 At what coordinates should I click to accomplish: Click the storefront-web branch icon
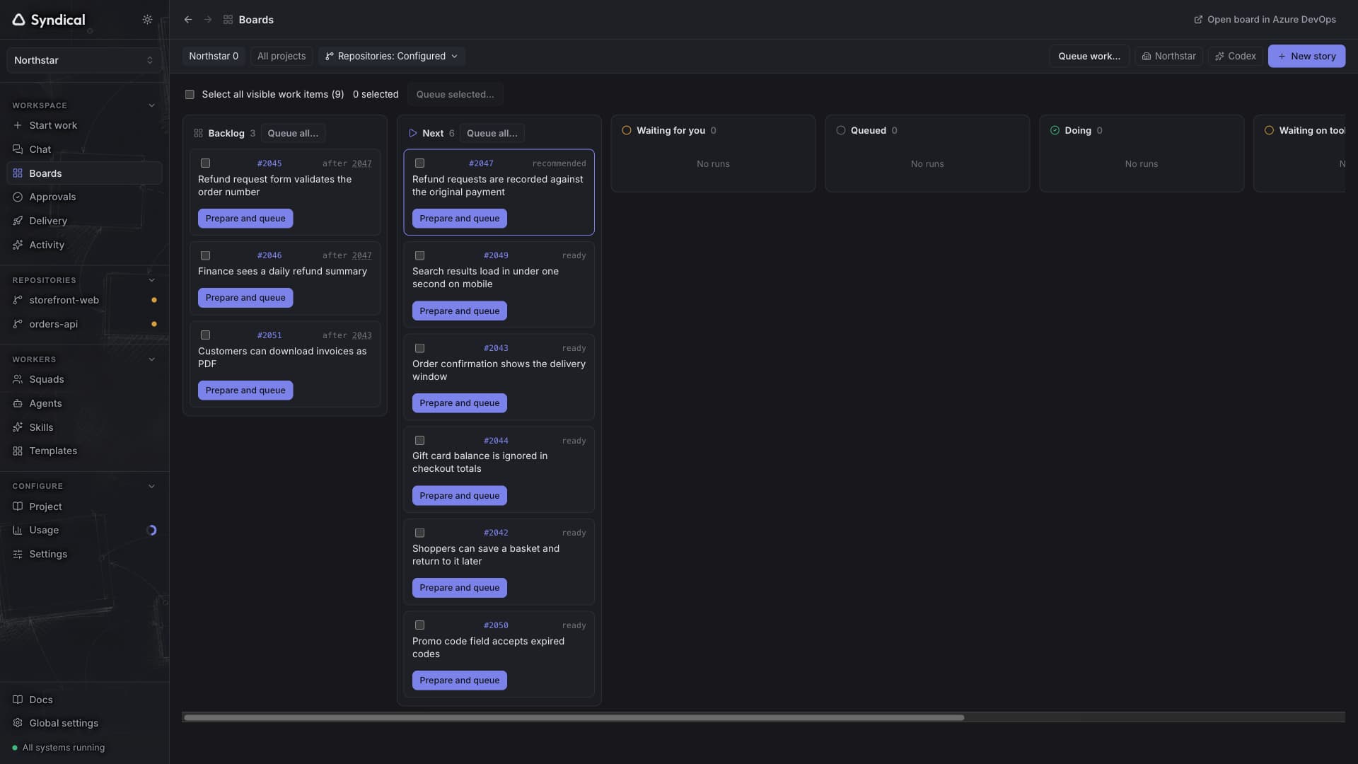click(x=18, y=300)
